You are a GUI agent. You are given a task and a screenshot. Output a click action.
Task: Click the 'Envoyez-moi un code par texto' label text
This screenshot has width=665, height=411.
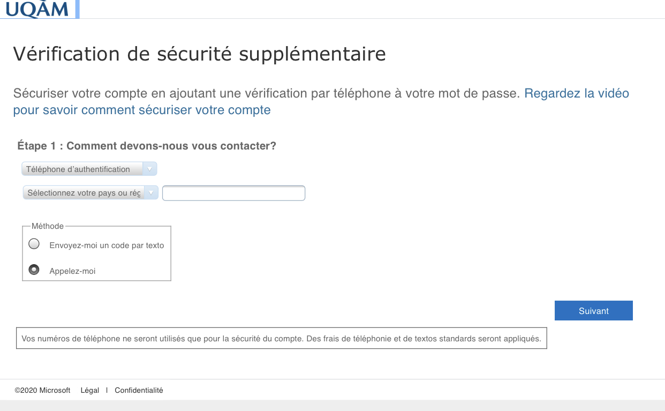[107, 245]
